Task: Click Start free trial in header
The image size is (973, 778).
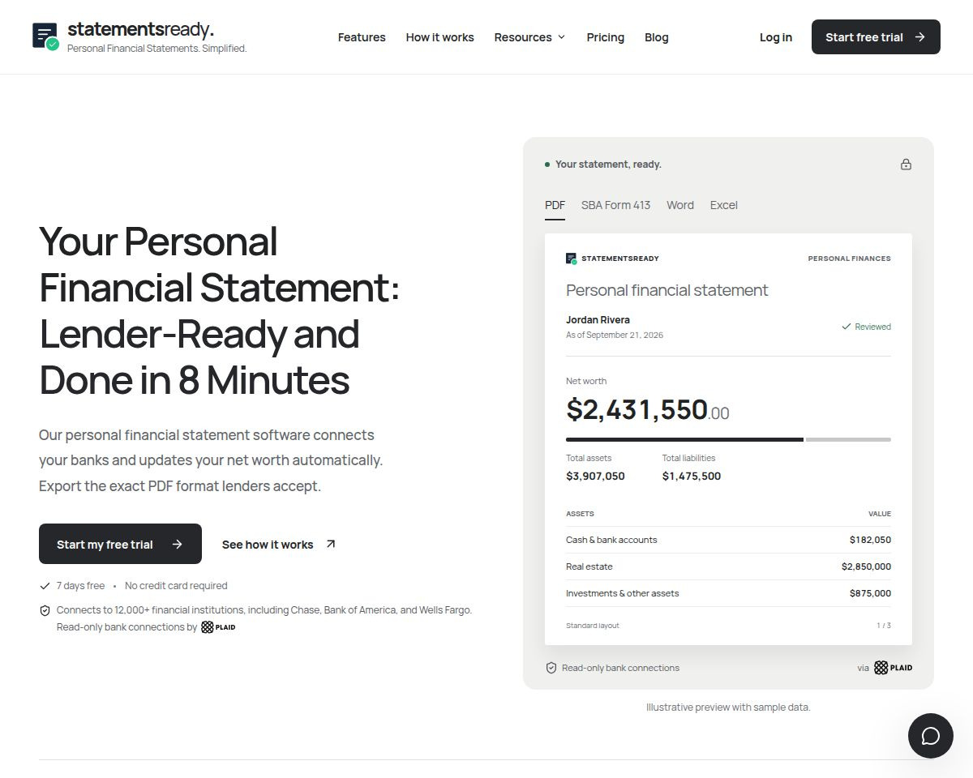Action: point(876,37)
